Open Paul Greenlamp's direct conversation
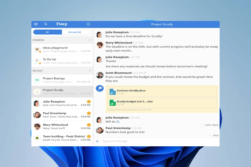This screenshot has width=251, height=167. (62, 115)
